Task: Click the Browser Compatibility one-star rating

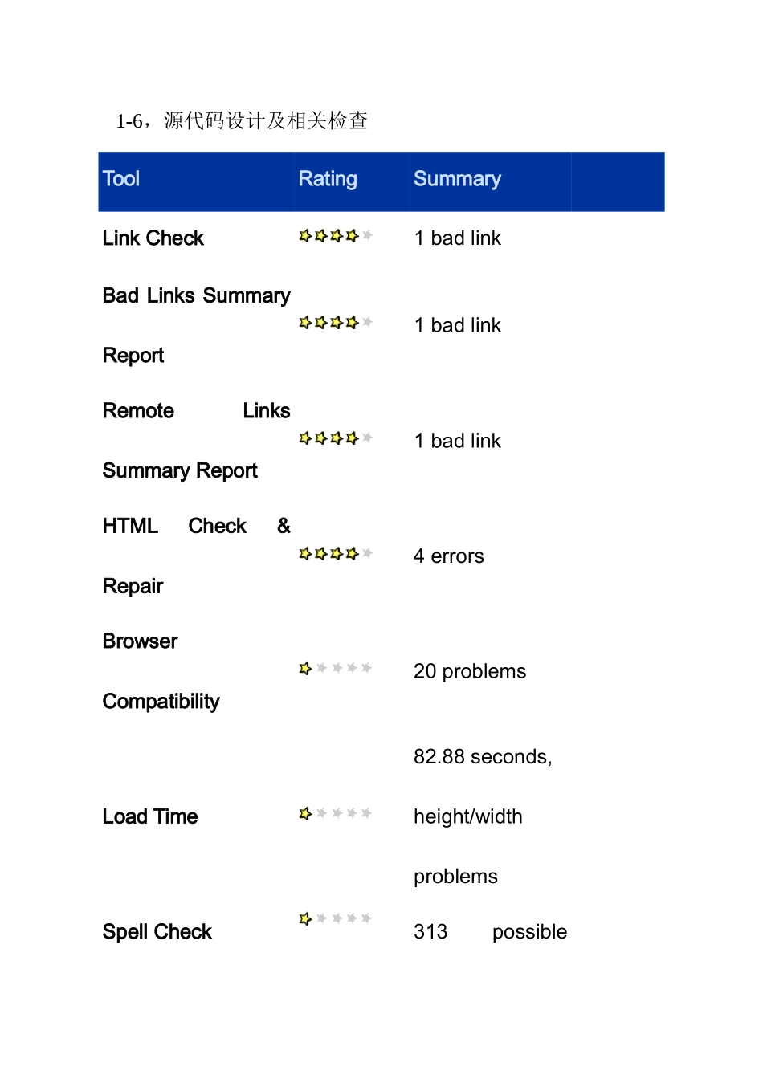Action: point(335,669)
